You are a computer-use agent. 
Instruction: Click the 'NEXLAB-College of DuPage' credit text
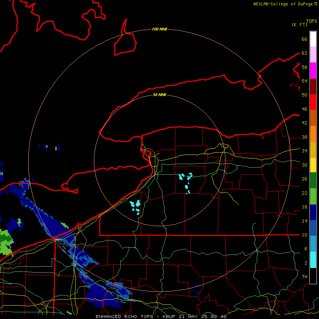[283, 4]
